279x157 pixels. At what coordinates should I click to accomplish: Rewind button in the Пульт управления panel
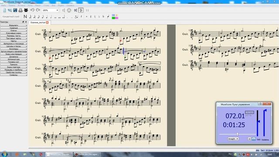[249, 139]
